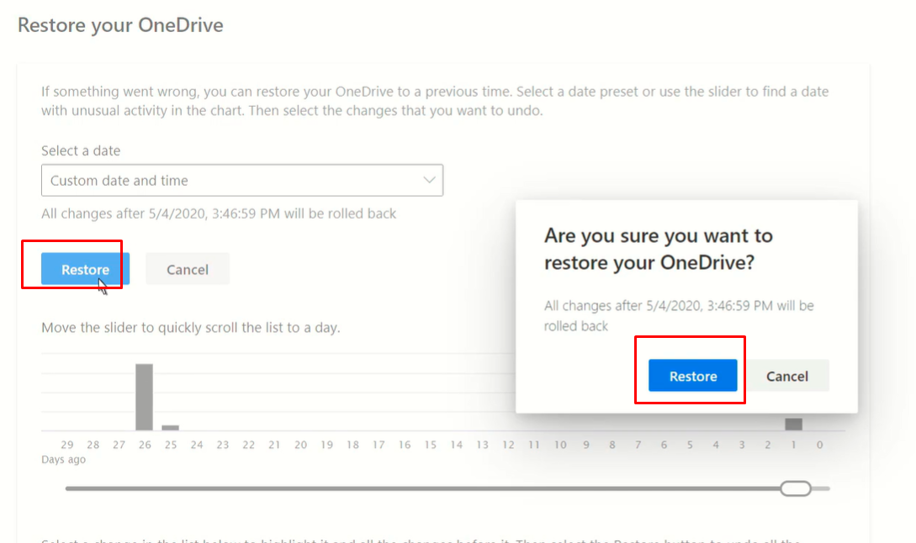This screenshot has height=543, width=916.
Task: Select the tall activity bar at day 26
Action: click(x=145, y=397)
